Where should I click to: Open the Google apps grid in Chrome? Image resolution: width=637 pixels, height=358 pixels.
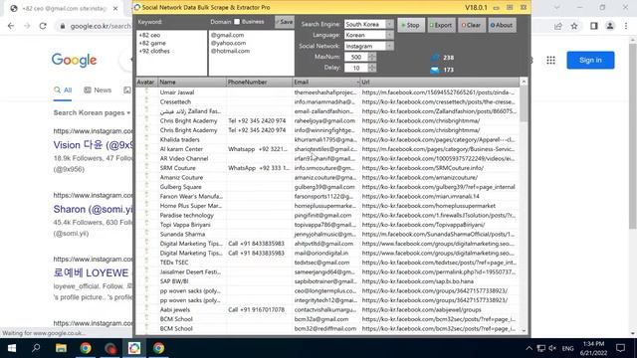pos(550,60)
